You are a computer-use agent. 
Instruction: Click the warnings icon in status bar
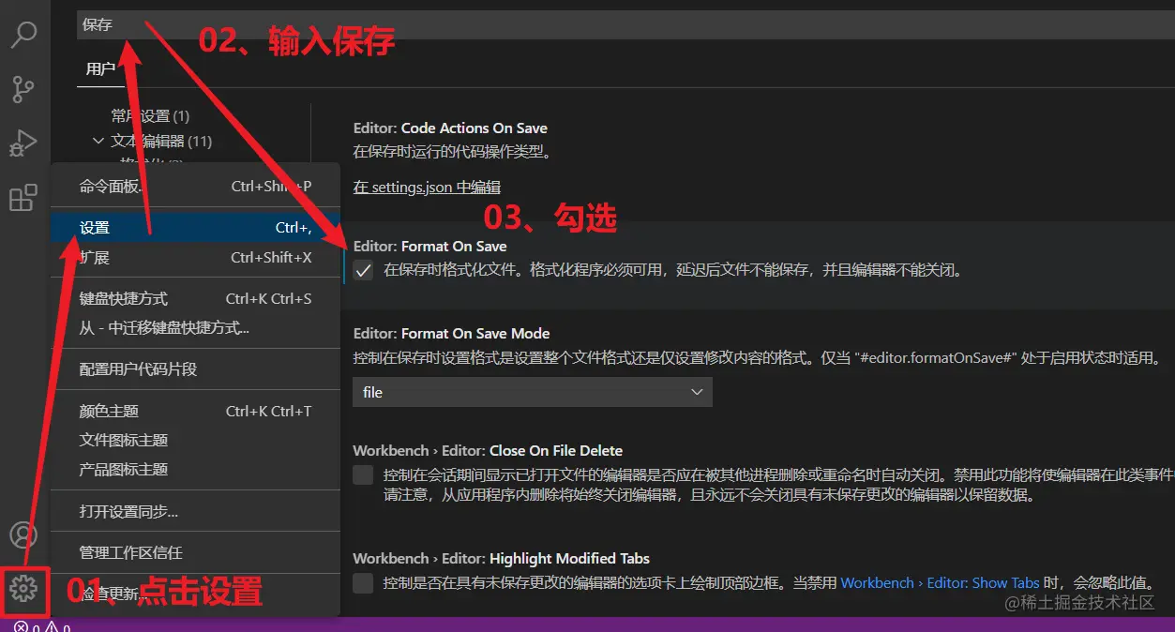(51, 626)
